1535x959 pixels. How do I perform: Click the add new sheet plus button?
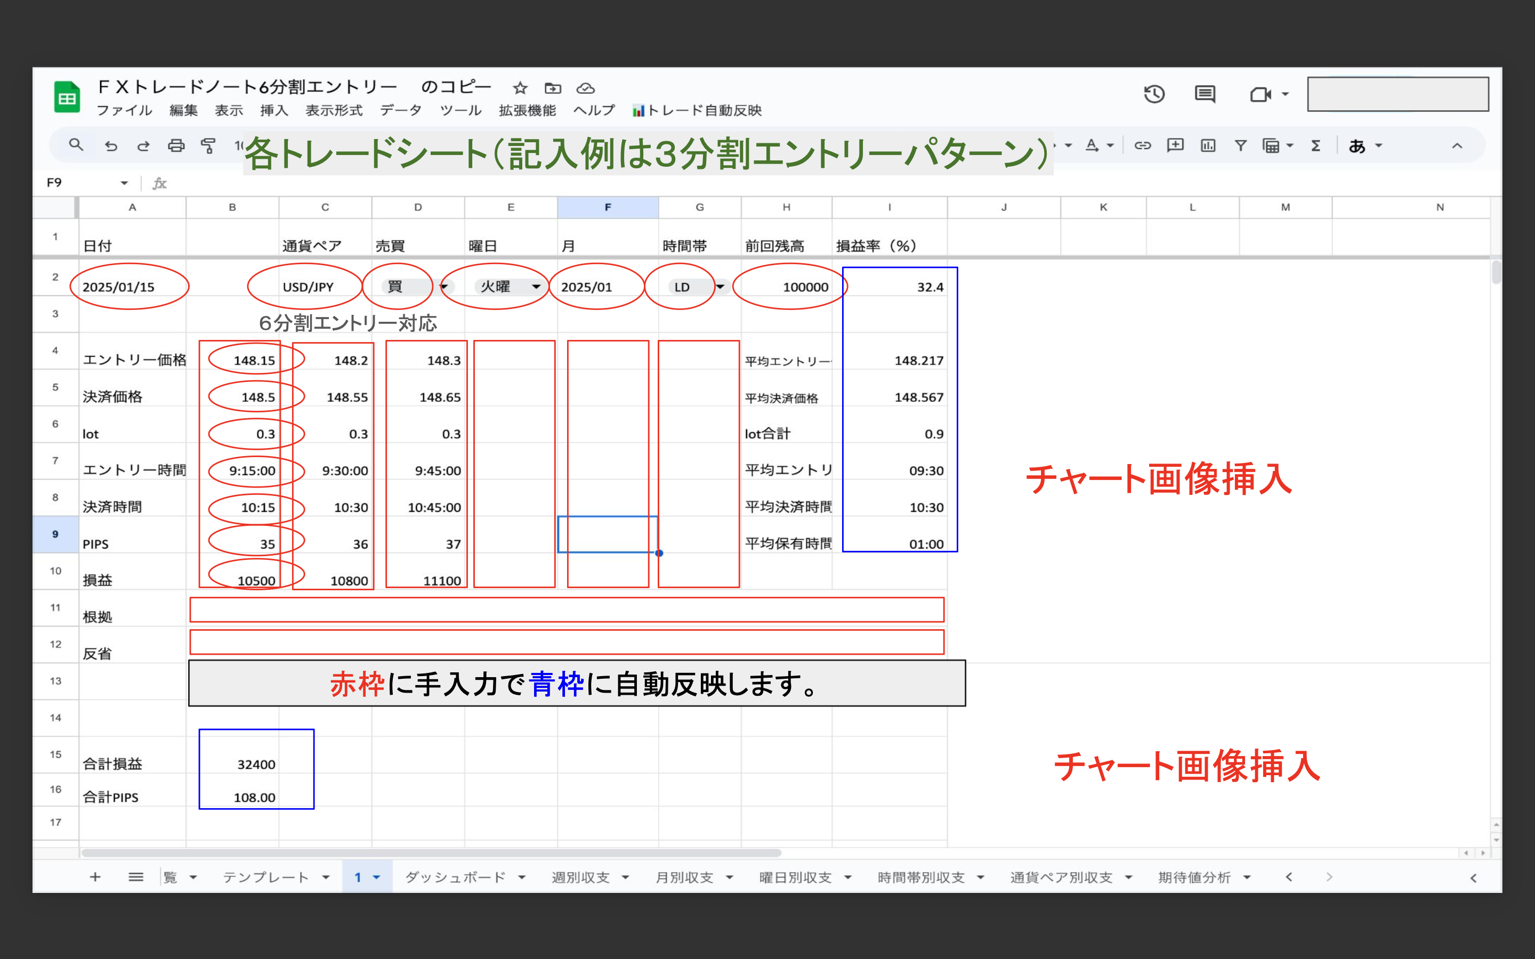(x=95, y=877)
